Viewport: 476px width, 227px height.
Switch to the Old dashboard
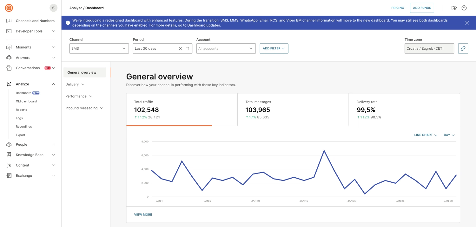tap(26, 101)
